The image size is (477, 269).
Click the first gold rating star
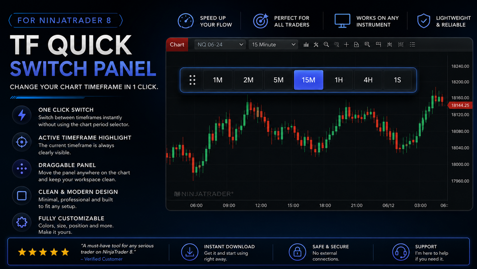pyautogui.click(x=22, y=252)
